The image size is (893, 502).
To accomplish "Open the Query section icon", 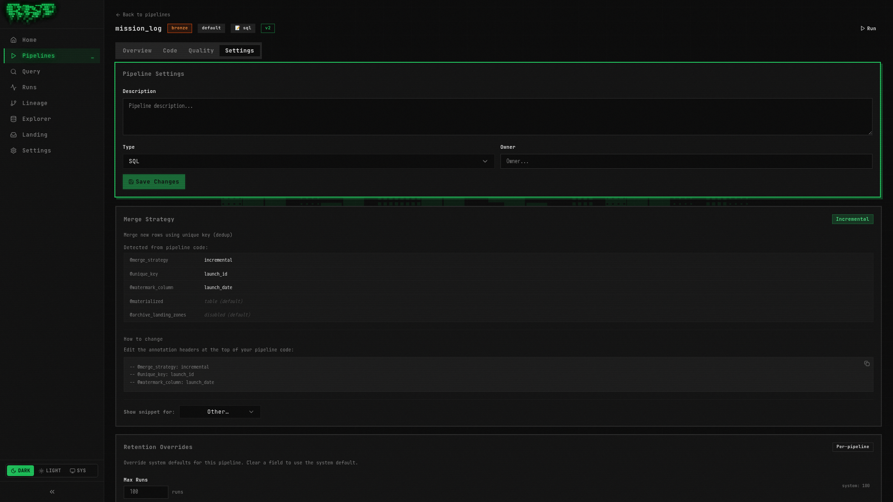I will click(x=14, y=72).
